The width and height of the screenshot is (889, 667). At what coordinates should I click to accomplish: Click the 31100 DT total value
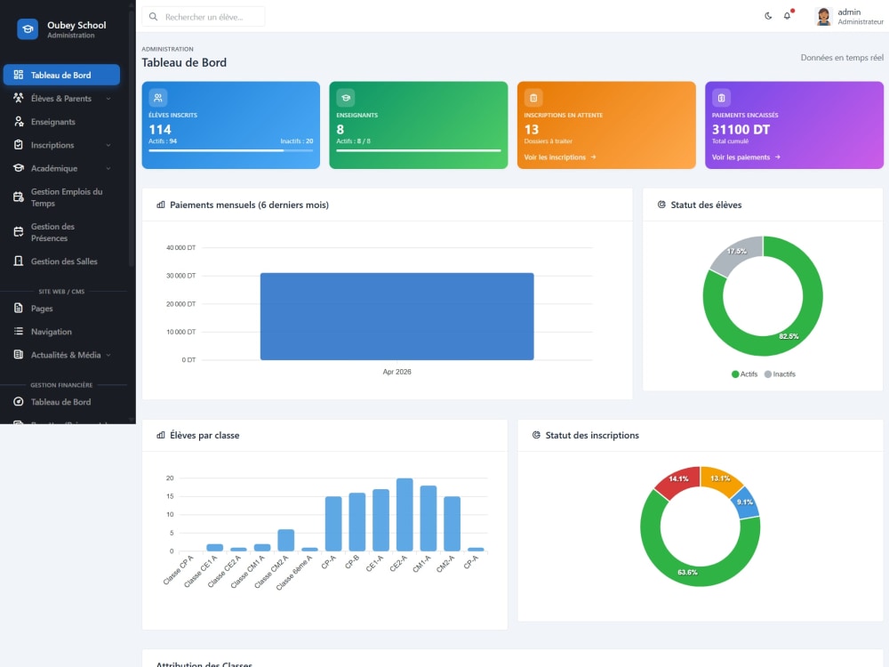click(x=741, y=129)
